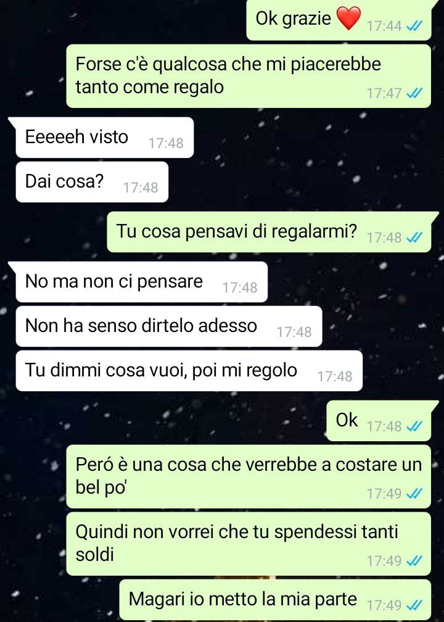The height and width of the screenshot is (622, 444).
Task: Select 'Non ha senso dirtelo adesso' message
Action: [169, 326]
